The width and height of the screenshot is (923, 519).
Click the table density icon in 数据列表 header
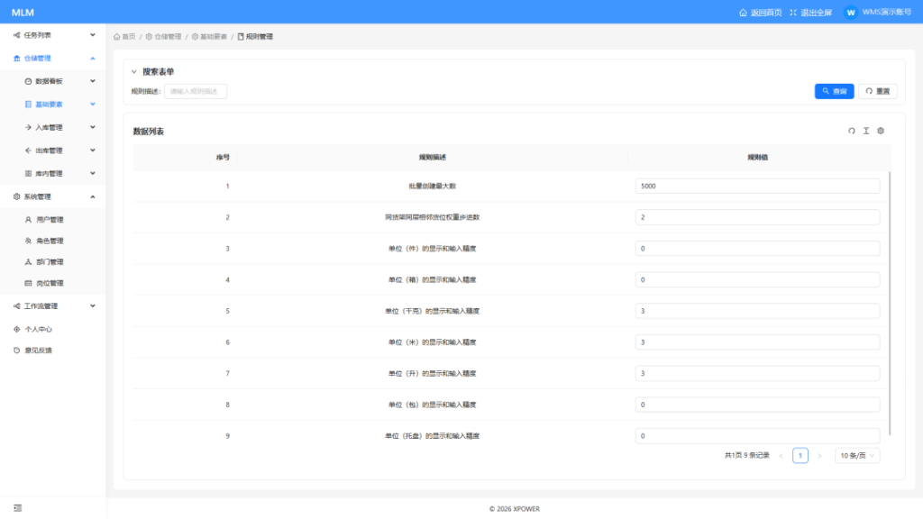[866, 131]
